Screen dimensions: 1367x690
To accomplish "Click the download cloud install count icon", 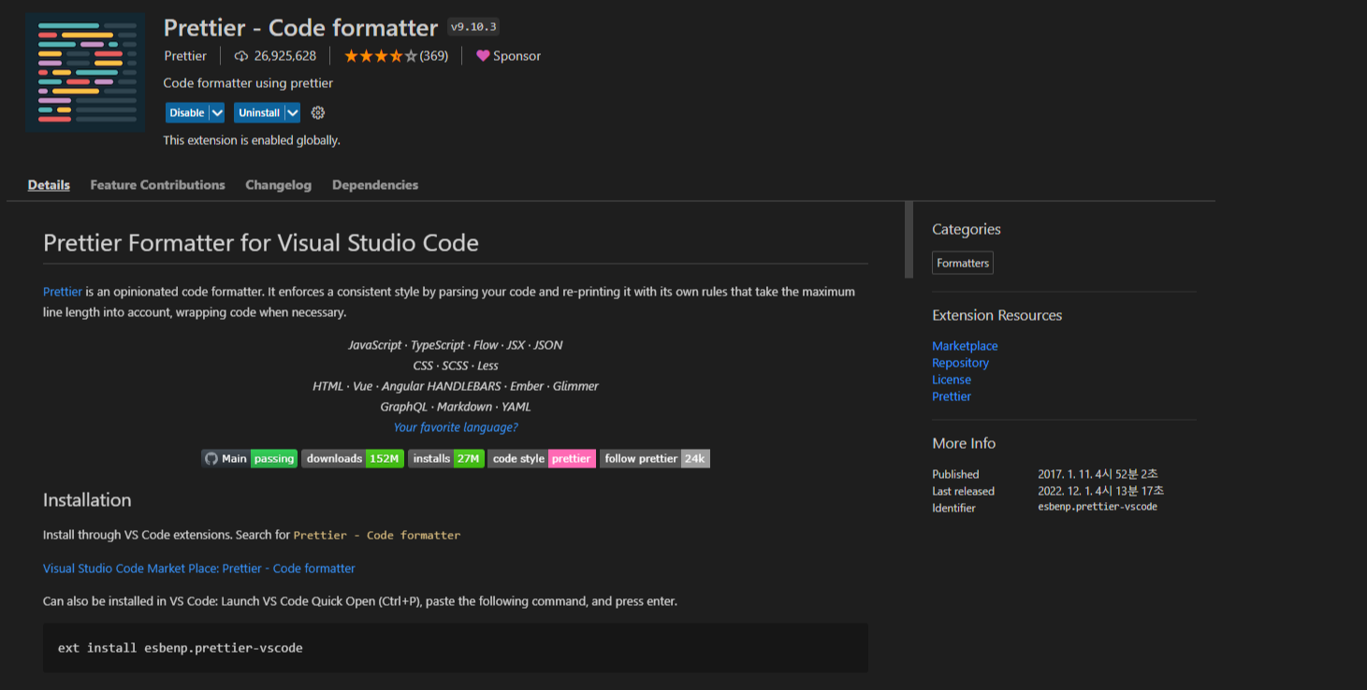I will [x=241, y=56].
